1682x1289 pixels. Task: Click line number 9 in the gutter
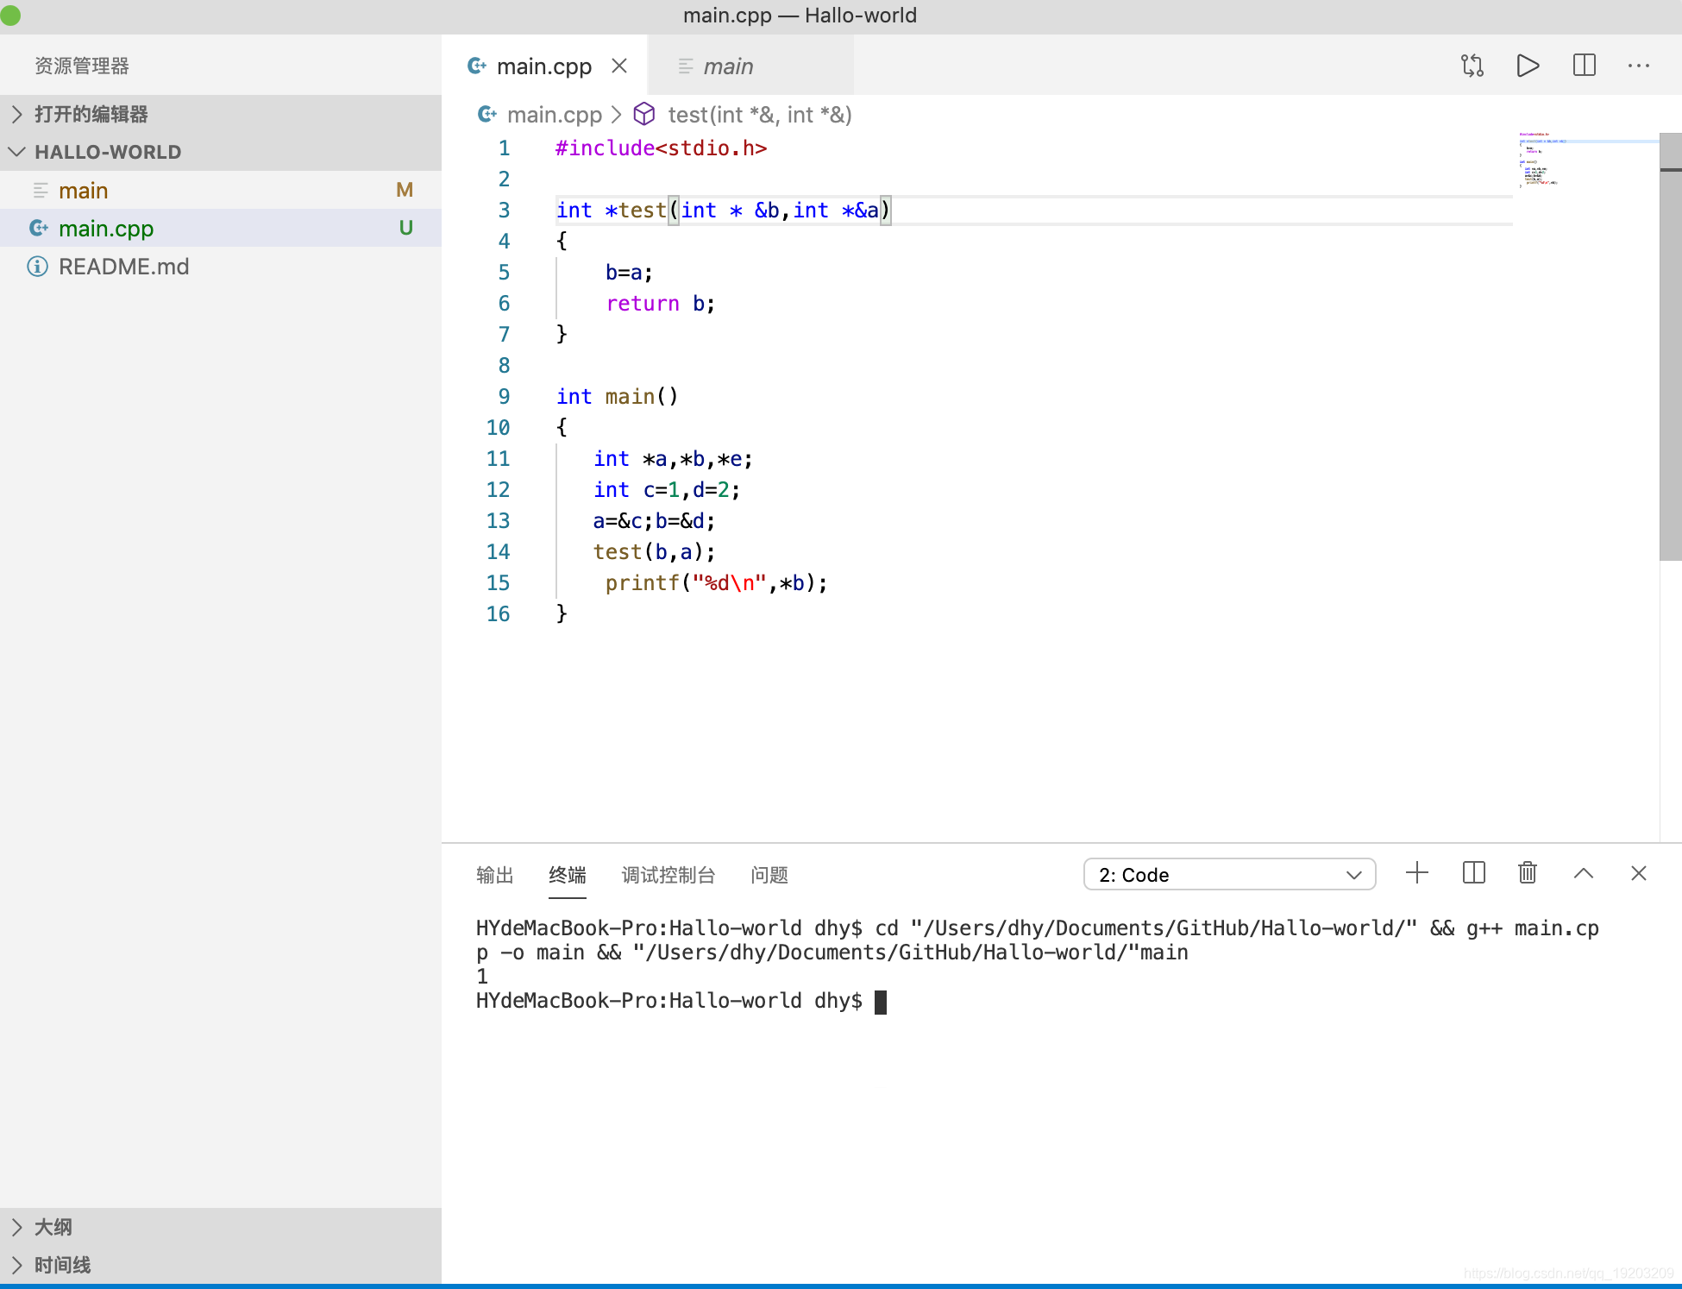[504, 396]
